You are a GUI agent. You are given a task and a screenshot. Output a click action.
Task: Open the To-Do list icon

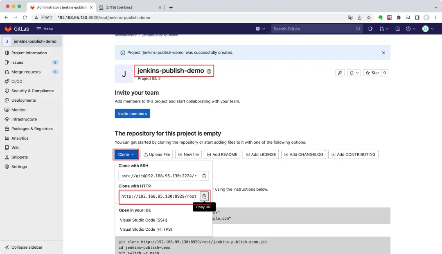[x=397, y=29]
